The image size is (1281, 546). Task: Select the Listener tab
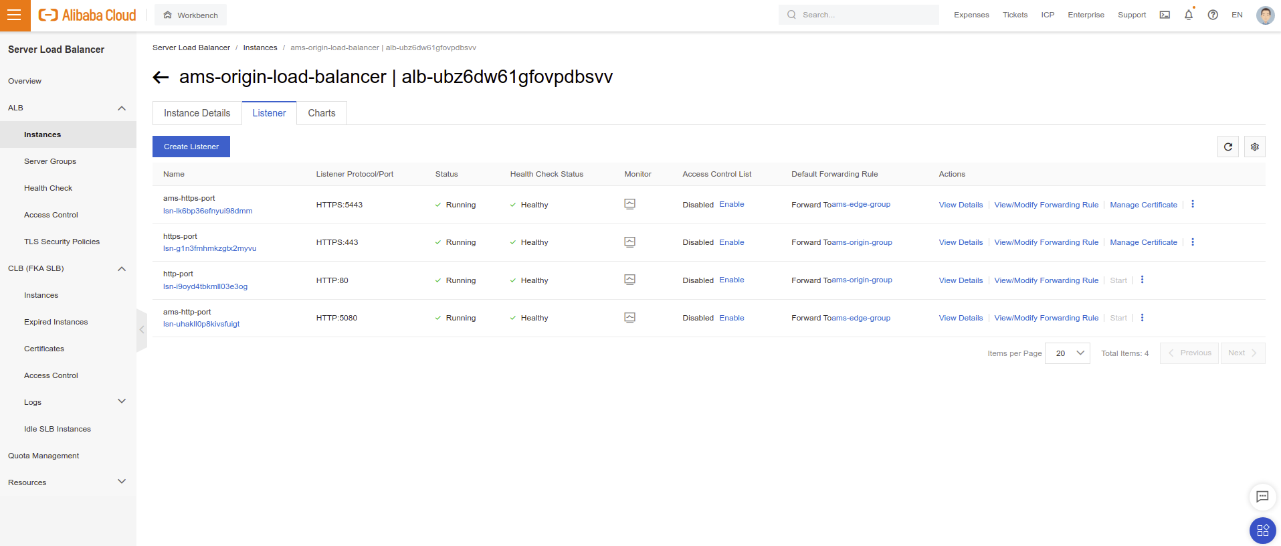click(x=269, y=113)
